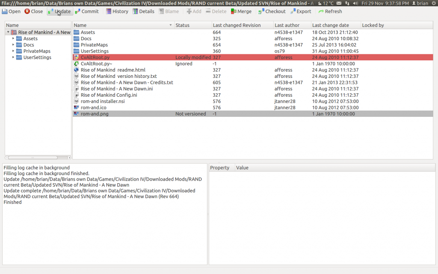The image size is (438, 274).
Task: Open the Merge dialog
Action: pyautogui.click(x=241, y=12)
